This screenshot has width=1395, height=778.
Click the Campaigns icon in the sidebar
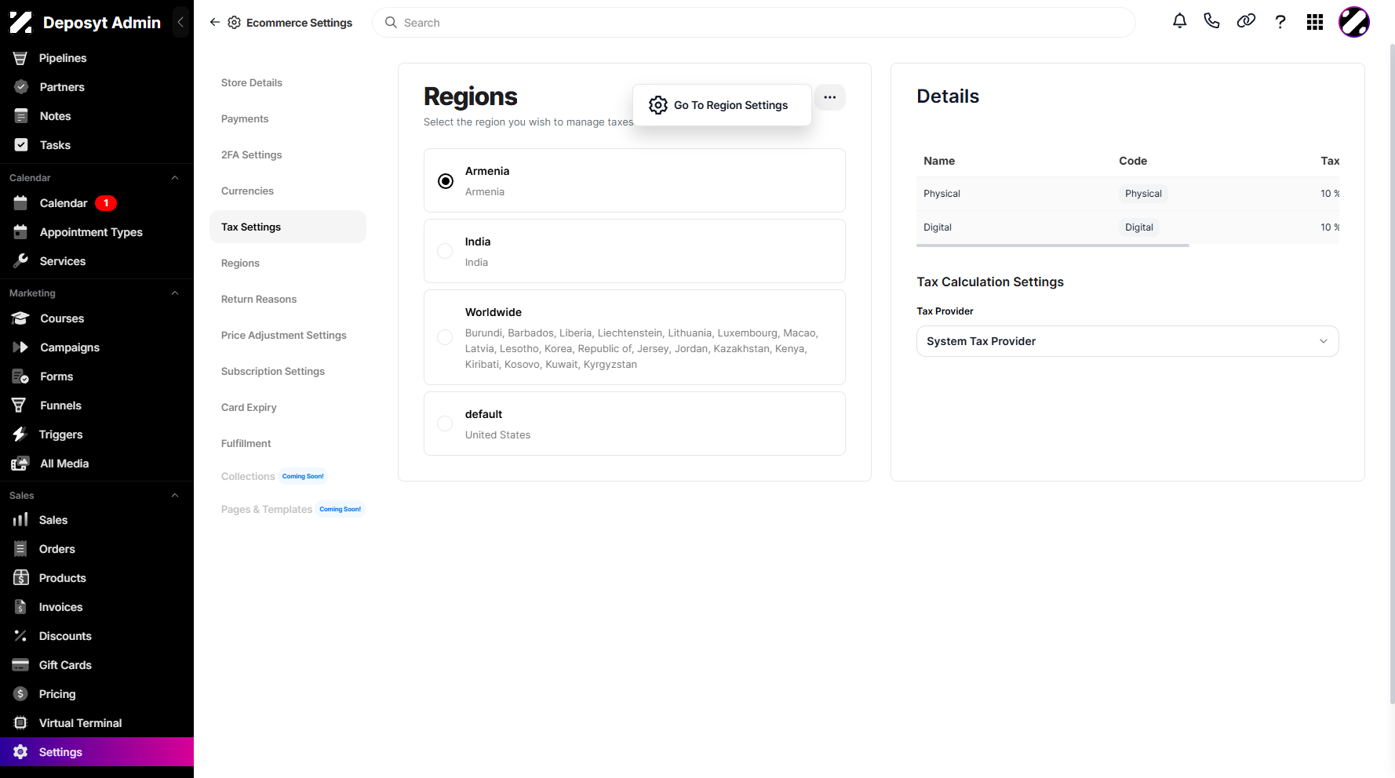click(x=20, y=347)
